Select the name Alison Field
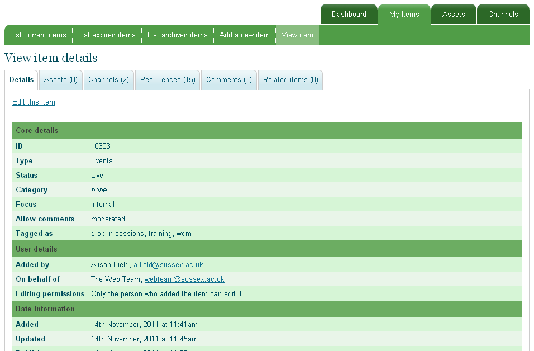This screenshot has width=534, height=351. (110, 265)
